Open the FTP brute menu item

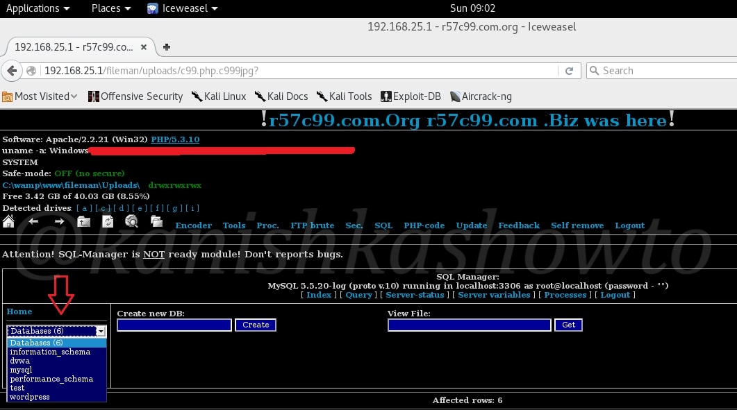pyautogui.click(x=313, y=225)
